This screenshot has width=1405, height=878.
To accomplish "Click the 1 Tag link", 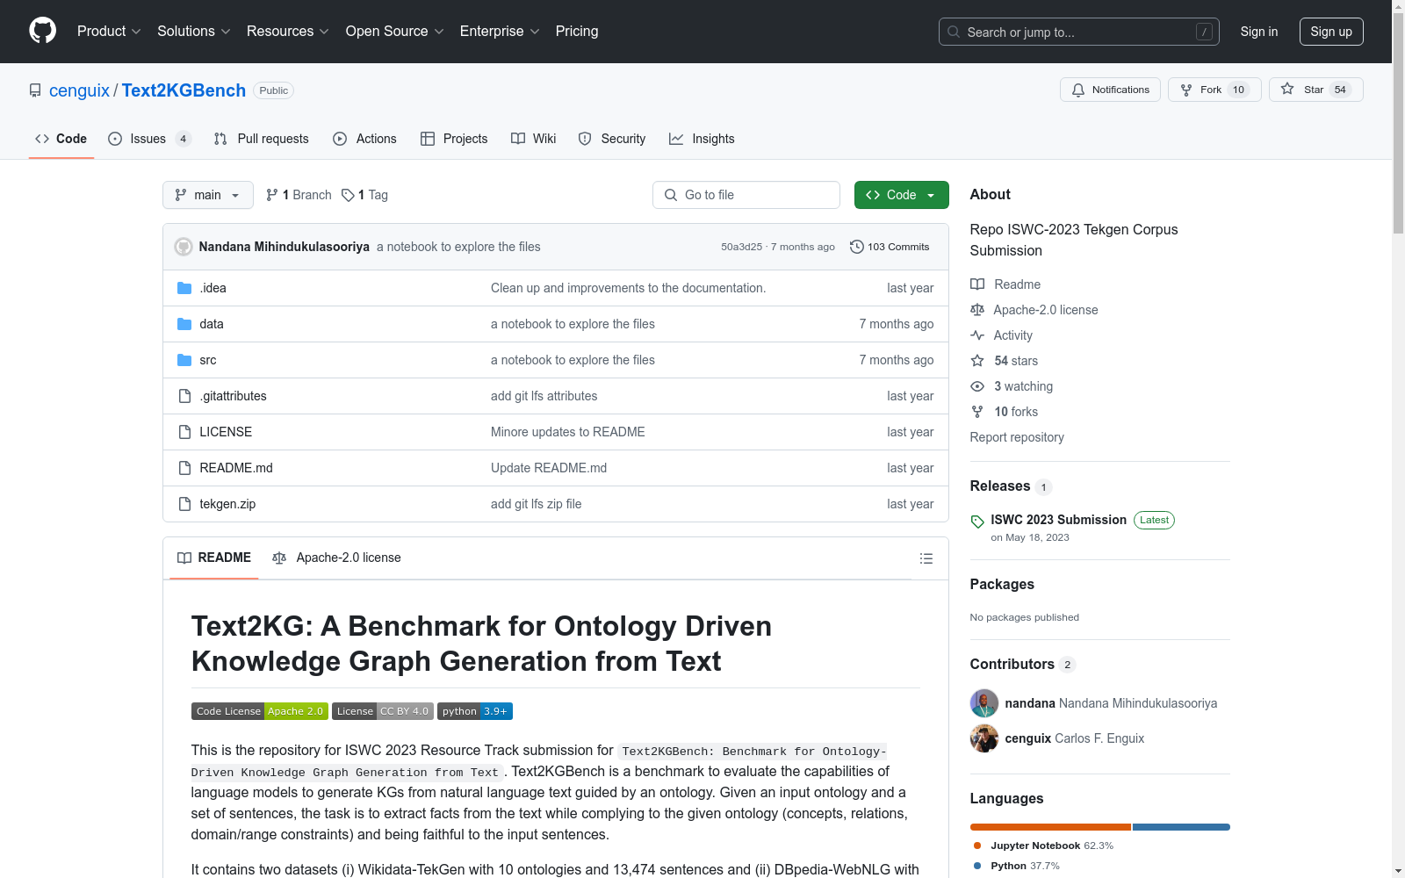I will coord(364,195).
